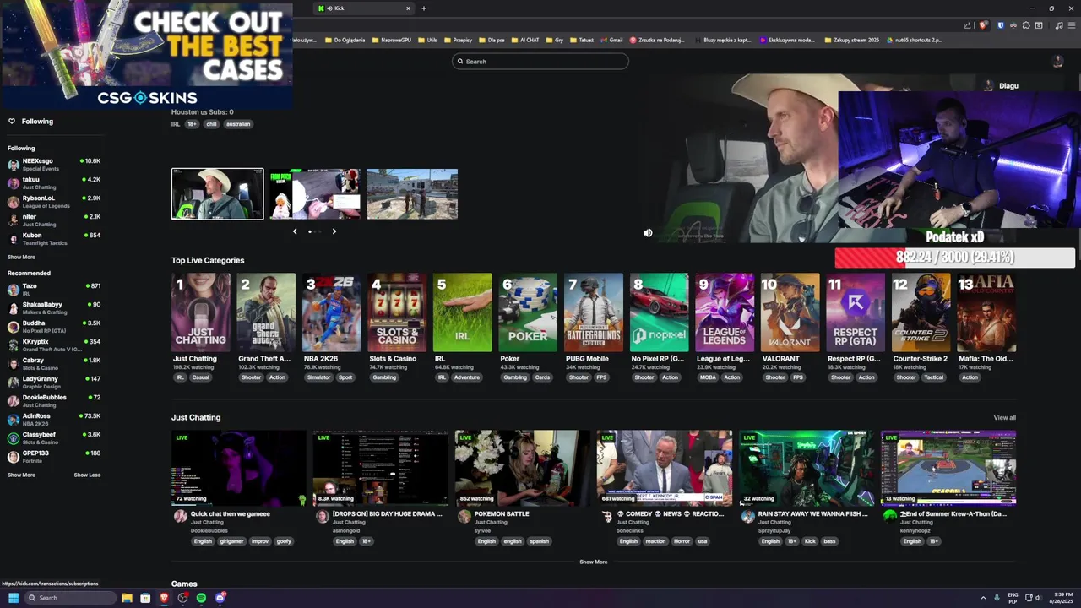Open the Counter-Strike 2 category card
The image size is (1081, 608).
click(x=921, y=312)
